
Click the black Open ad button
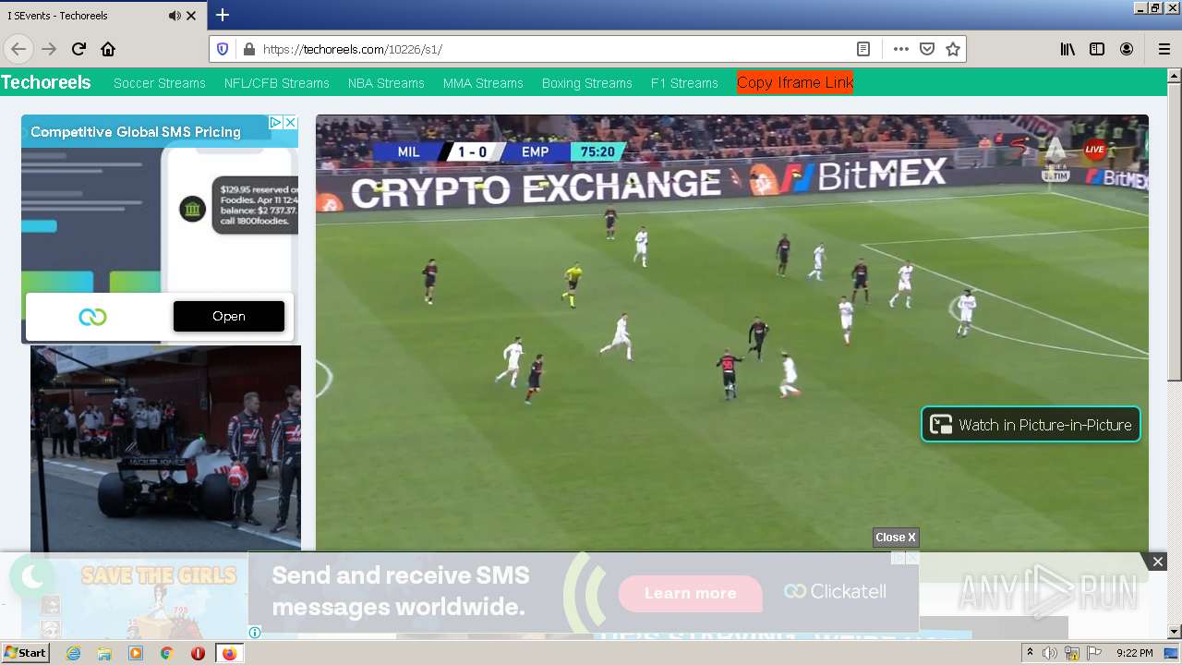229,316
